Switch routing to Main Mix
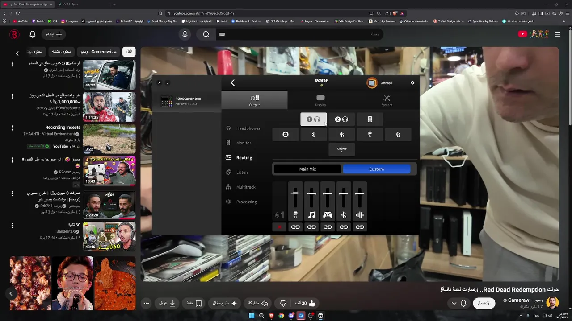 307,169
